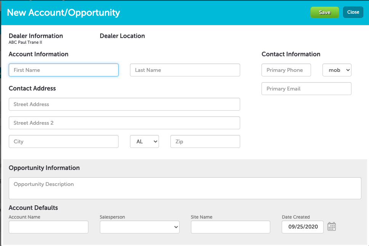Edit the Date Created field 09/25/2020
The height and width of the screenshot is (246, 369).
click(303, 227)
